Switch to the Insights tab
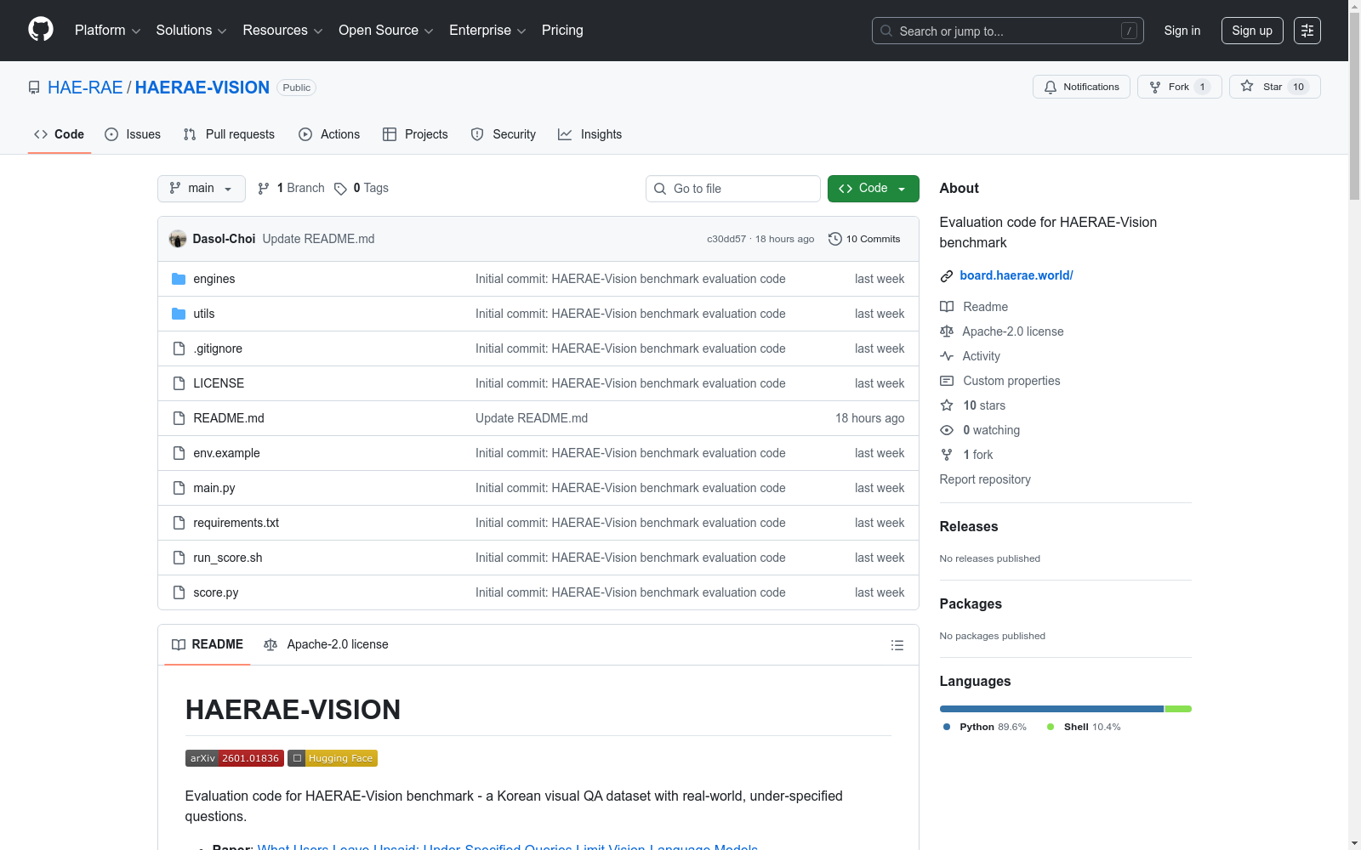Viewport: 1361px width, 850px height. click(590, 134)
